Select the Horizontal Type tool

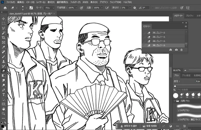click(4, 95)
